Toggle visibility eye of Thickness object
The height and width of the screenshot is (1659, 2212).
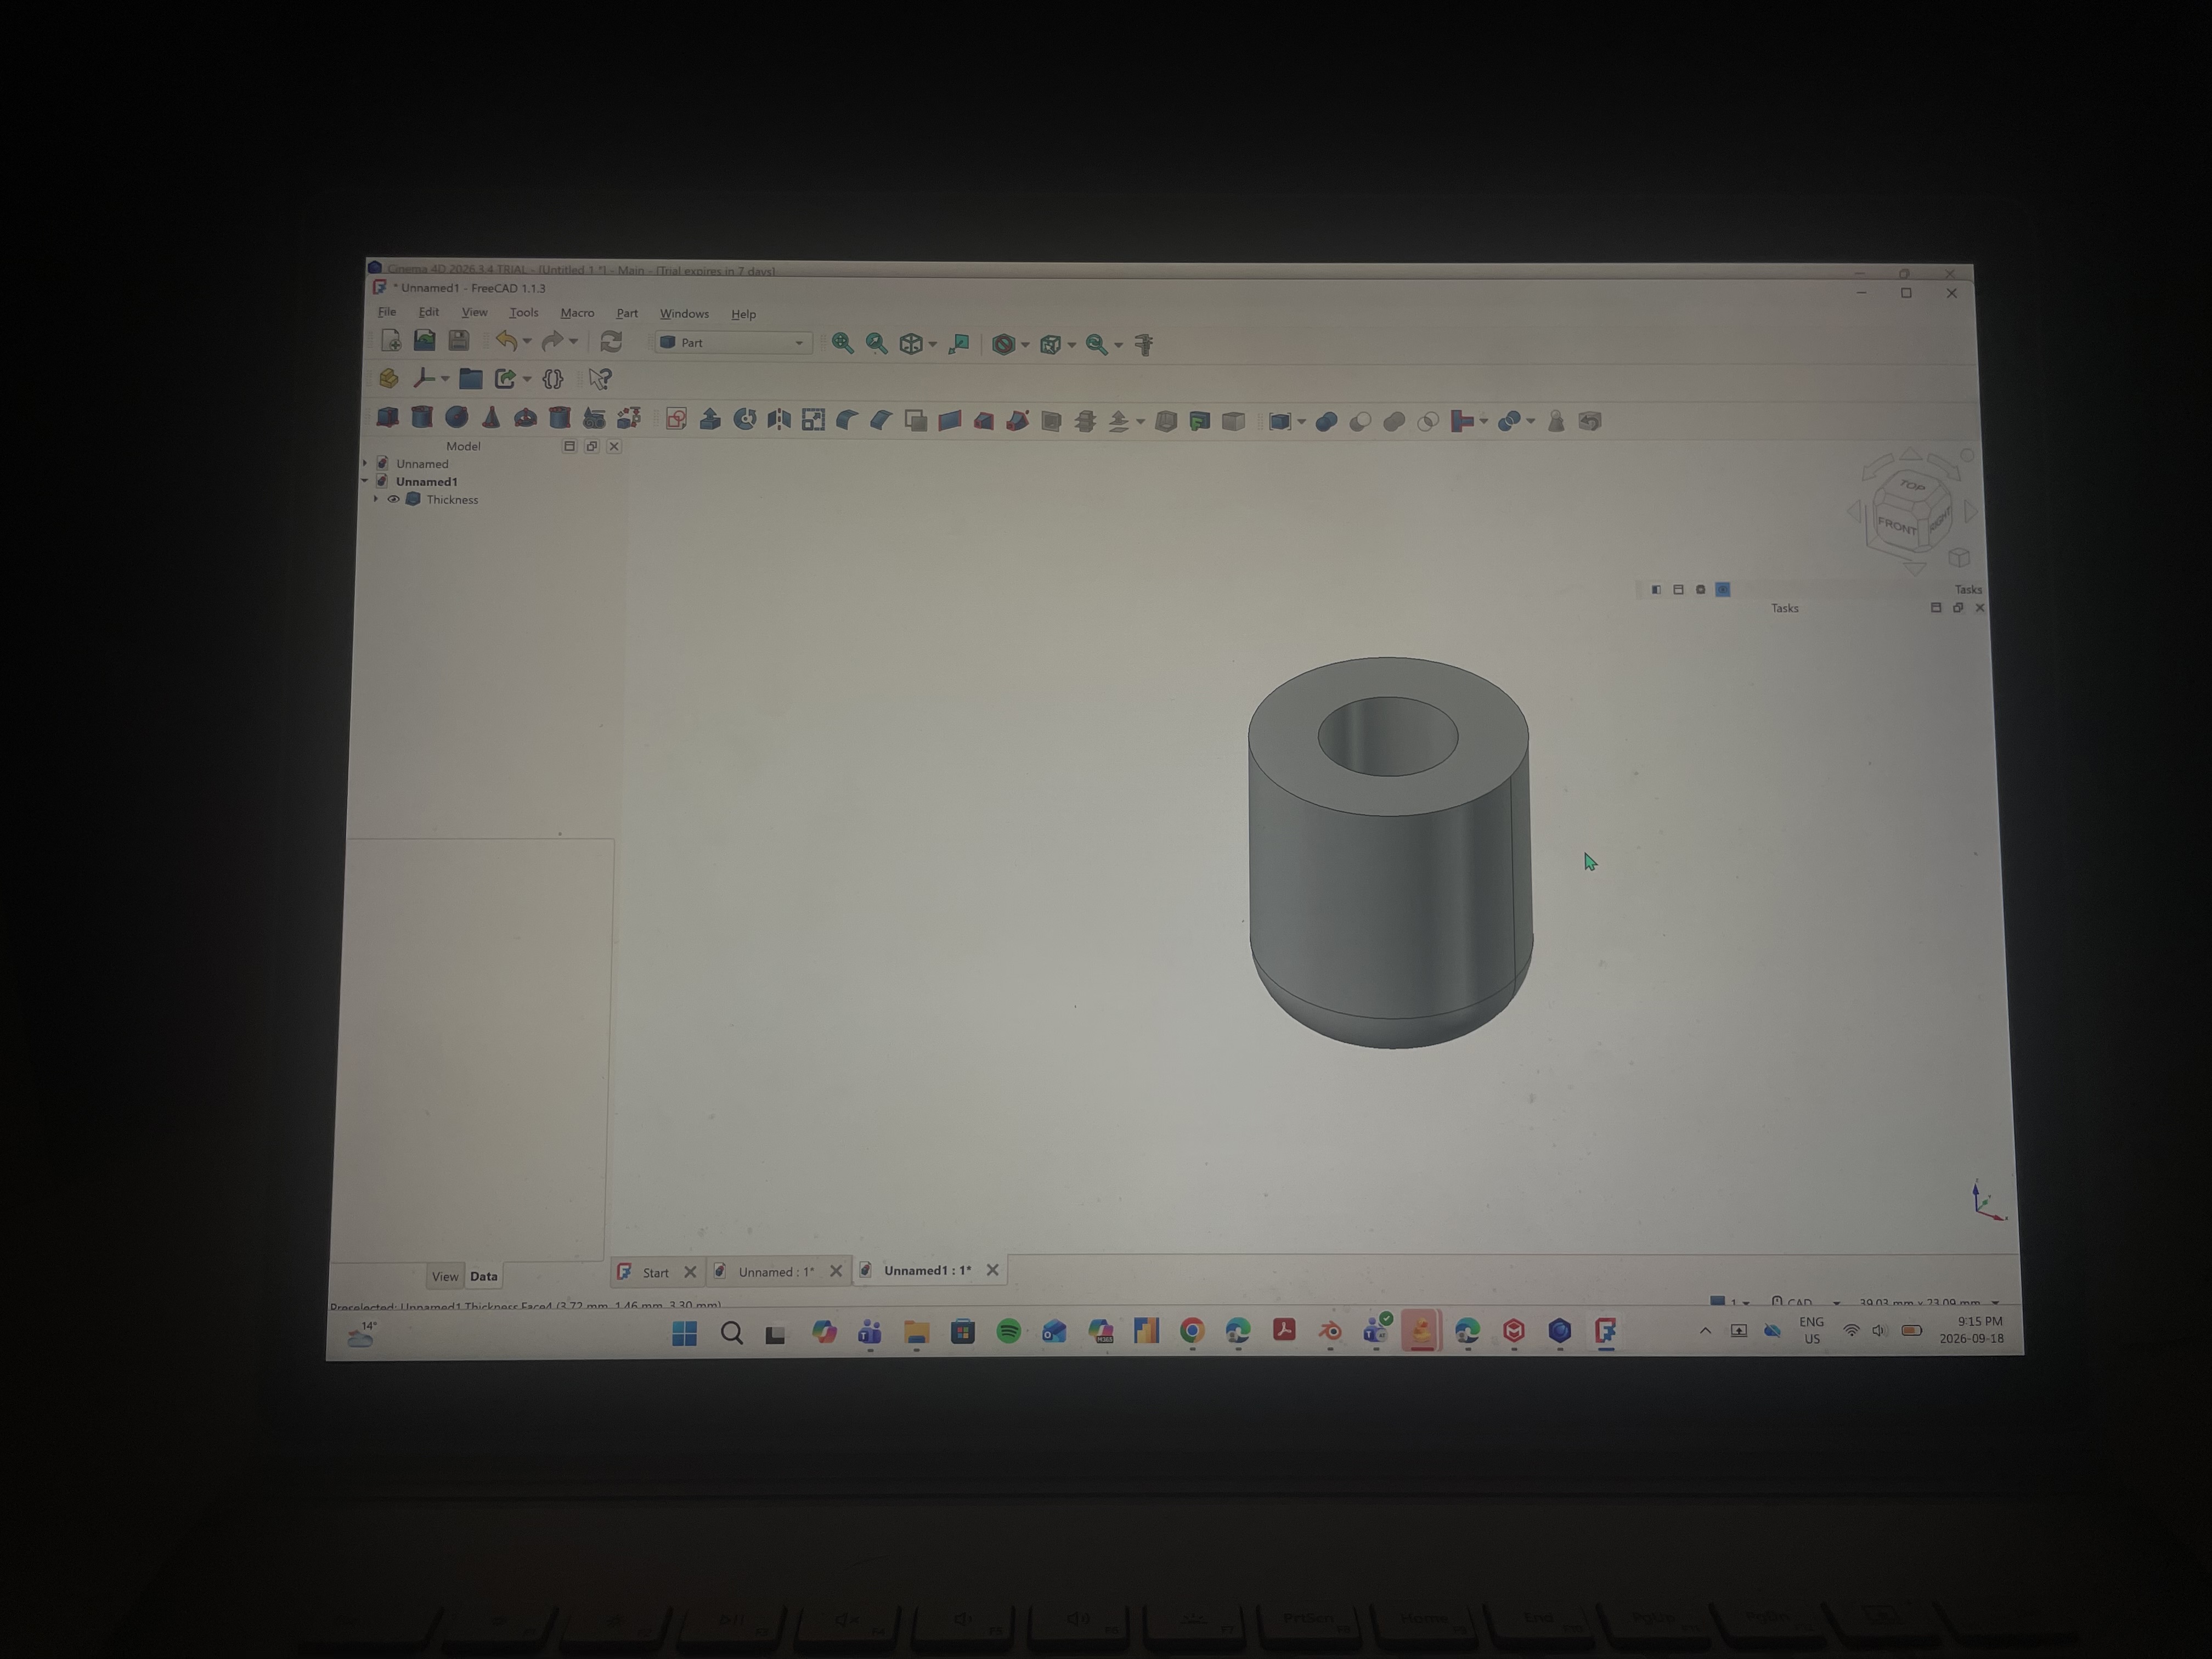(394, 499)
